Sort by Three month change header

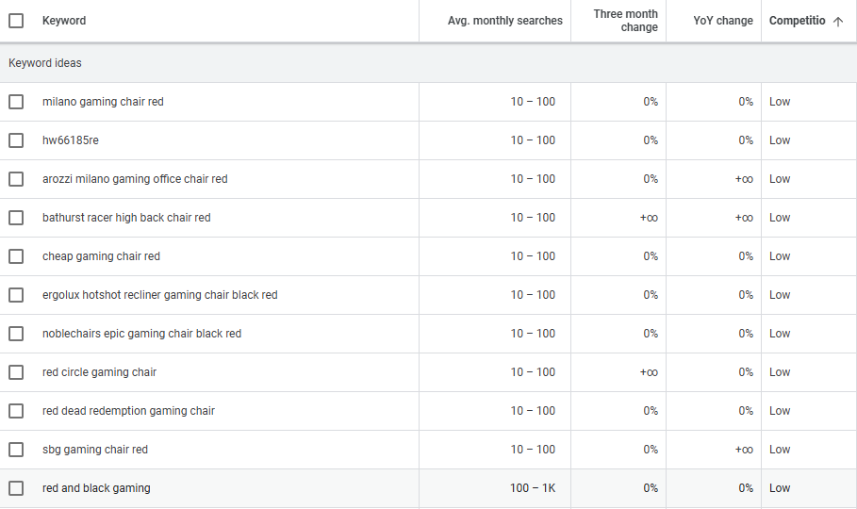(625, 21)
